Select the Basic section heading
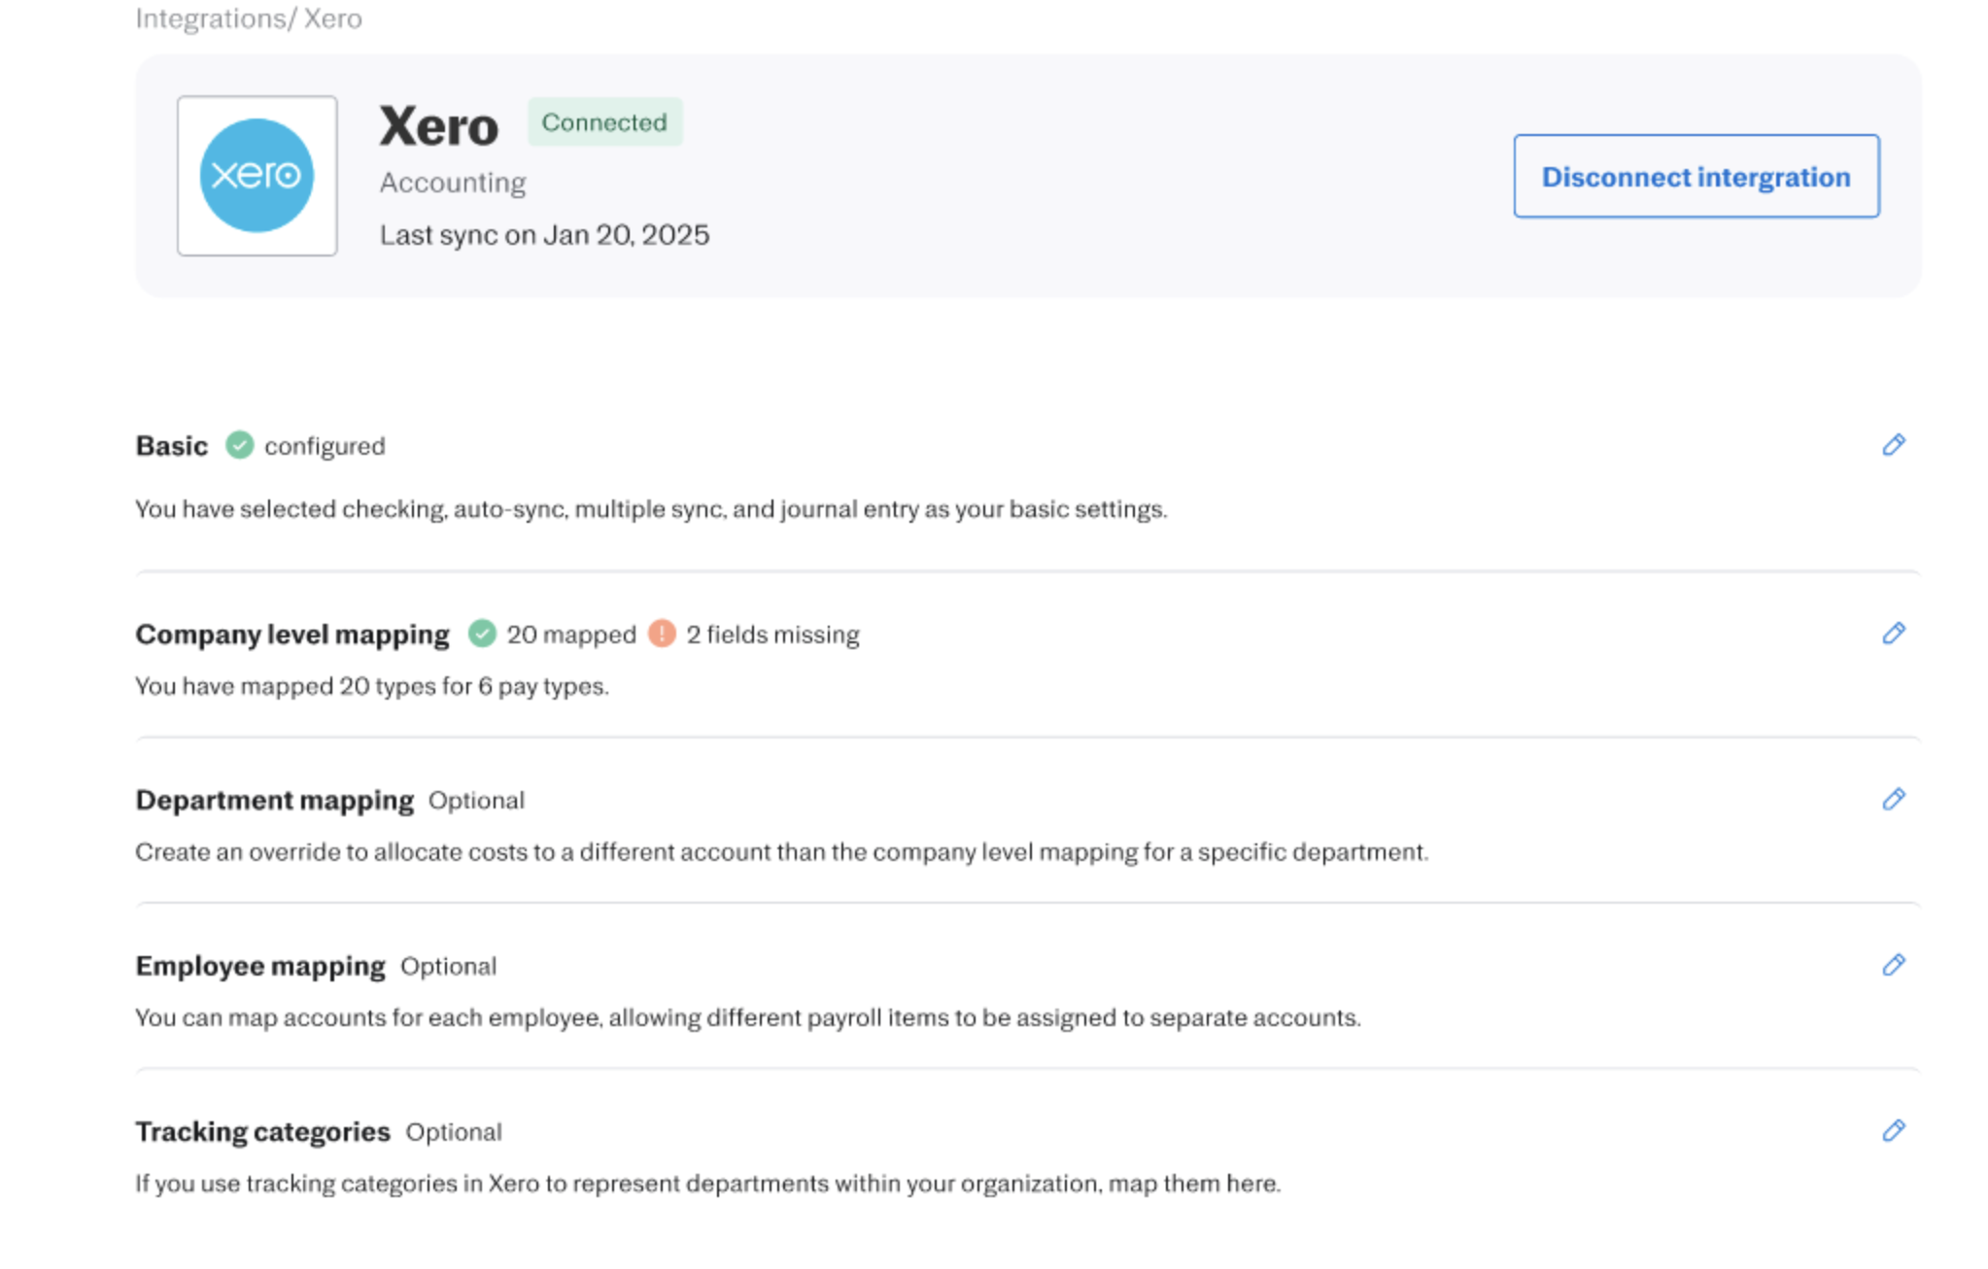The width and height of the screenshot is (1988, 1269). pos(172,446)
